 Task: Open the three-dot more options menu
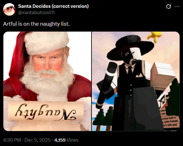pyautogui.click(x=177, y=7)
